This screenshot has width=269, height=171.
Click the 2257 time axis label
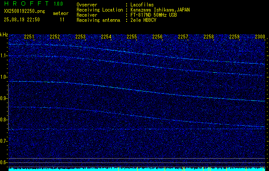[x=183, y=37]
